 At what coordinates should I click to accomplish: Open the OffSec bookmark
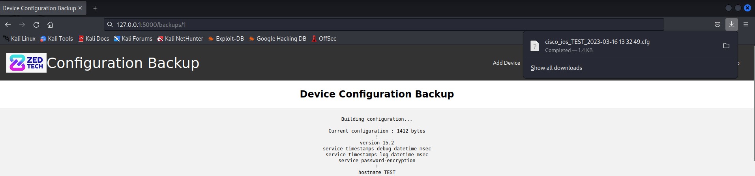tap(324, 39)
